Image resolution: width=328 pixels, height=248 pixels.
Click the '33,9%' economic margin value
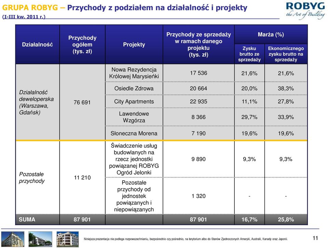[286, 117]
